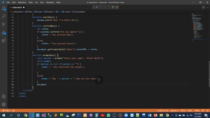This screenshot has height=118, width=210.
Task: Select the index.html editor tab
Action: [x=17, y=7]
